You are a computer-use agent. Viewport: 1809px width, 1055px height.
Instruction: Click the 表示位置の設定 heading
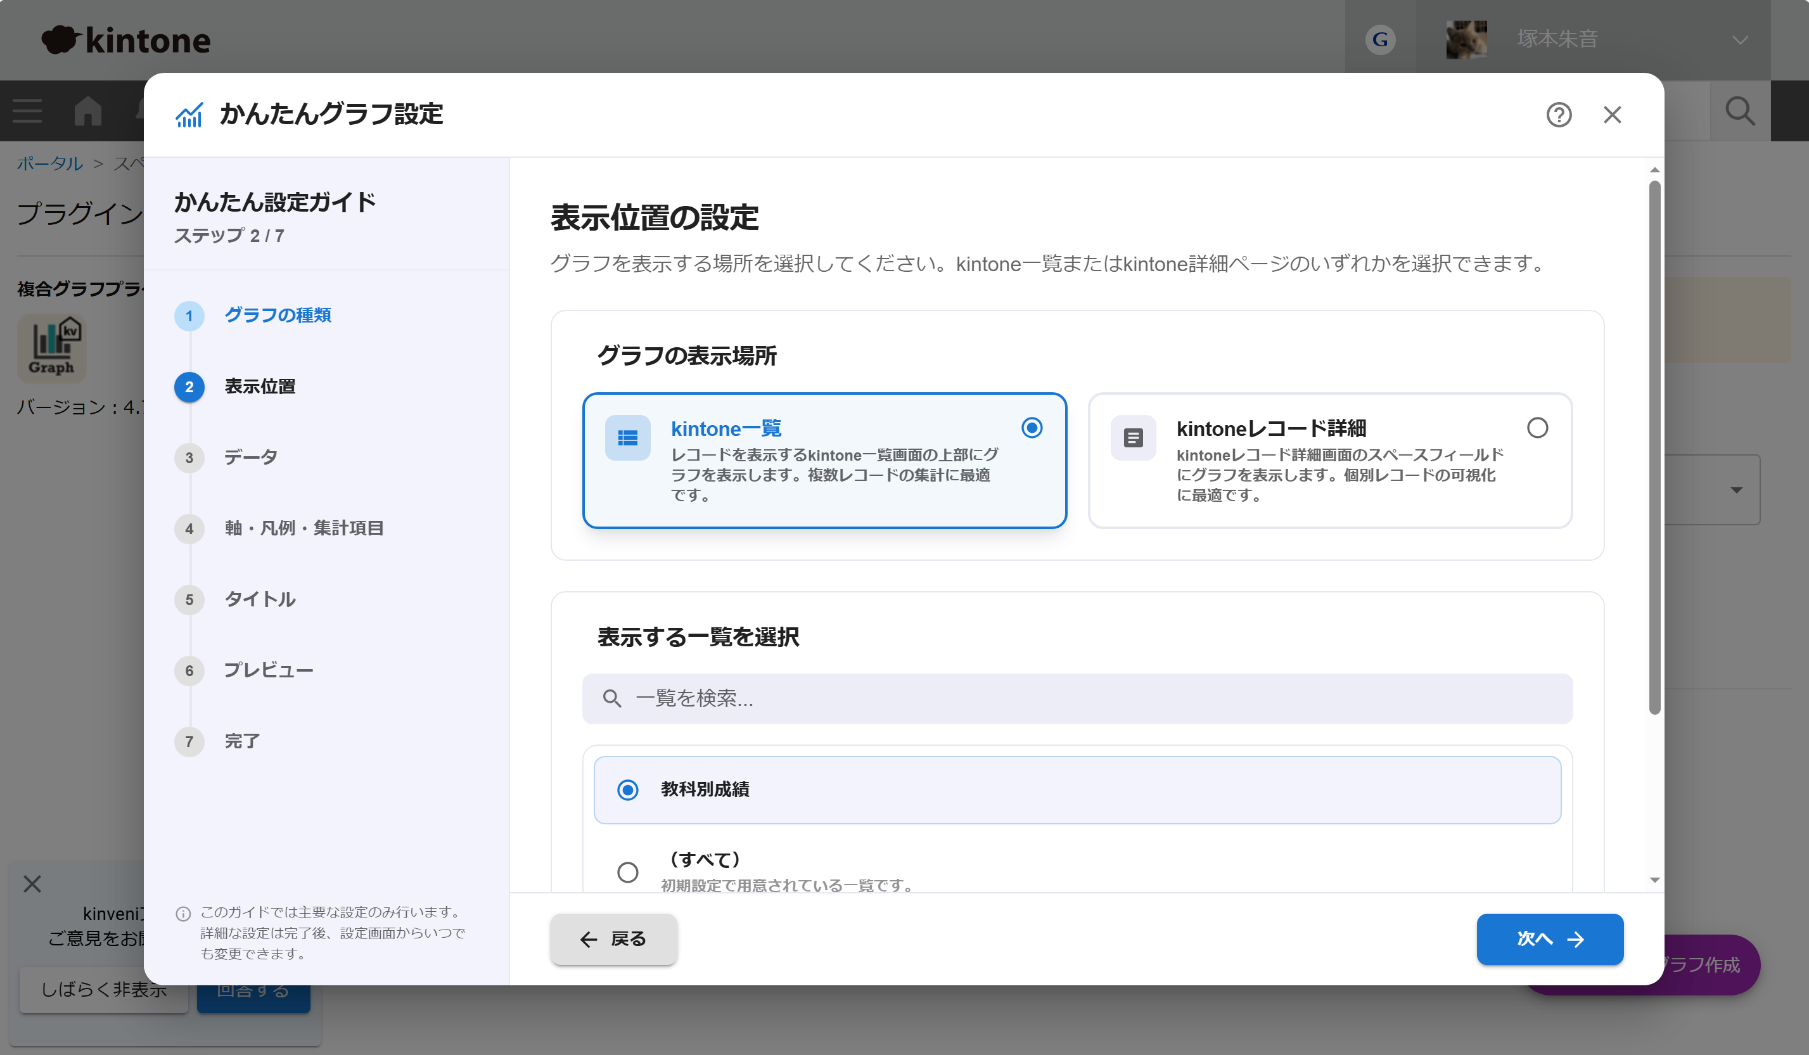pos(654,217)
